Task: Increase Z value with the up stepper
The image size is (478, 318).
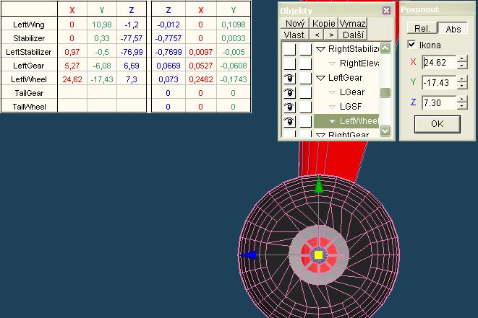Action: [x=462, y=100]
